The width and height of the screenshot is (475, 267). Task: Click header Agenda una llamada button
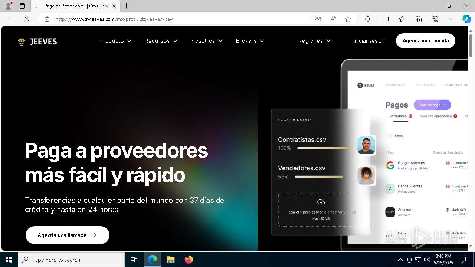click(426, 41)
